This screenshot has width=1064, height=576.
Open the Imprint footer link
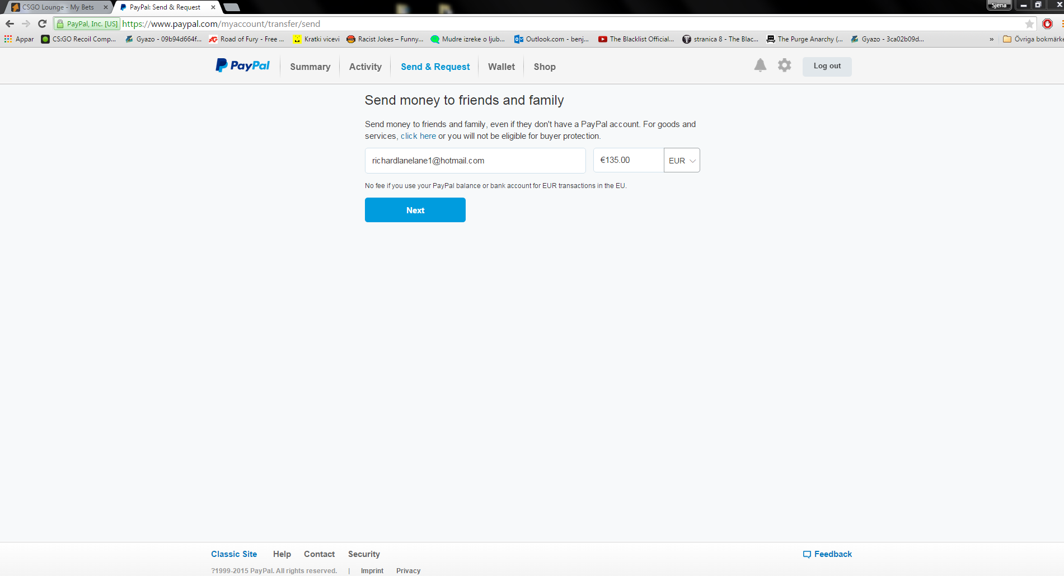372,571
